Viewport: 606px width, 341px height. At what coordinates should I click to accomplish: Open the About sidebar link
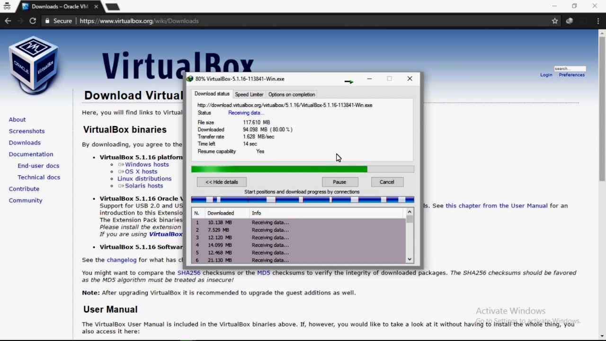(17, 119)
